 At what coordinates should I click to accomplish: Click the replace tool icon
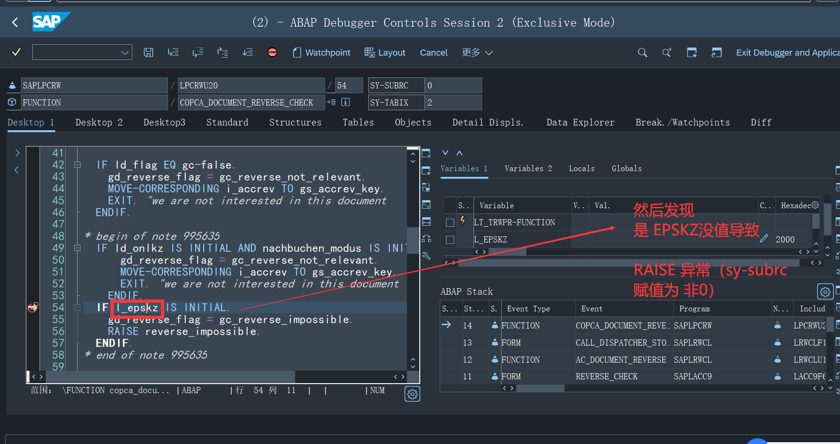pyautogui.click(x=426, y=187)
